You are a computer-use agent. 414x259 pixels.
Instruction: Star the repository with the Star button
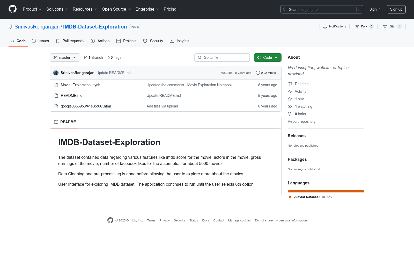393,26
